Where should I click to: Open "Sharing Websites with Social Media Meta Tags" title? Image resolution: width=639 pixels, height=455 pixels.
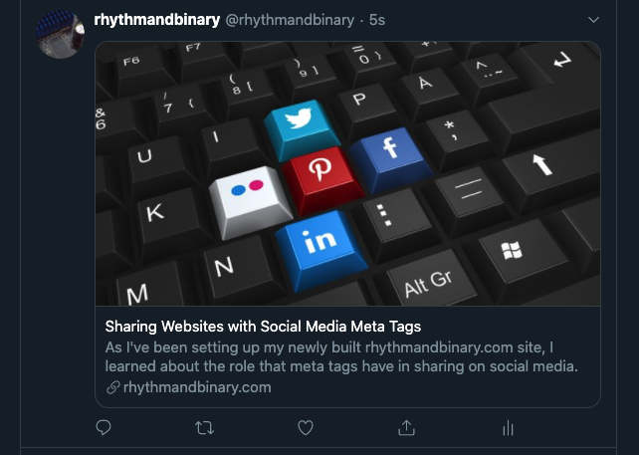pyautogui.click(x=263, y=327)
